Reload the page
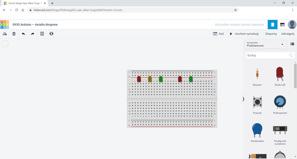The height and width of the screenshot is (159, 297). click(x=17, y=10)
